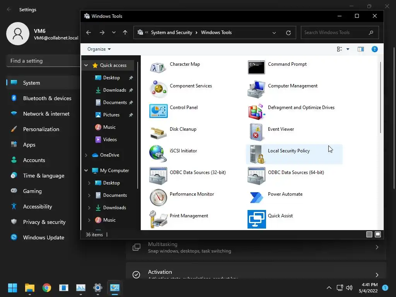396x297 pixels.
Task: Select Downloads in Quick access
Action: (114, 90)
